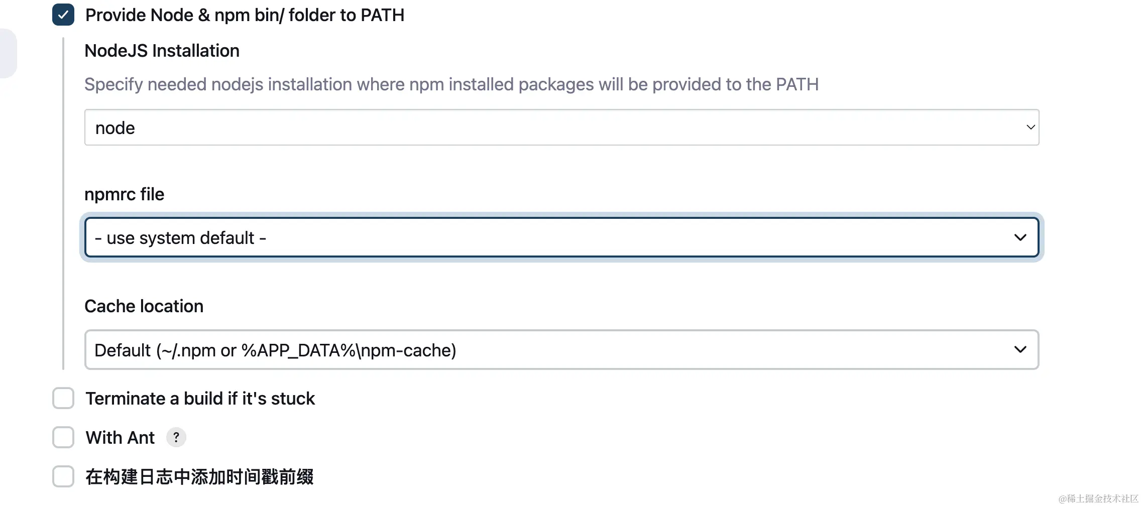Image resolution: width=1142 pixels, height=507 pixels.
Task: Uncheck Provide Node & npm bin/ folder to PATH
Action: click(63, 15)
